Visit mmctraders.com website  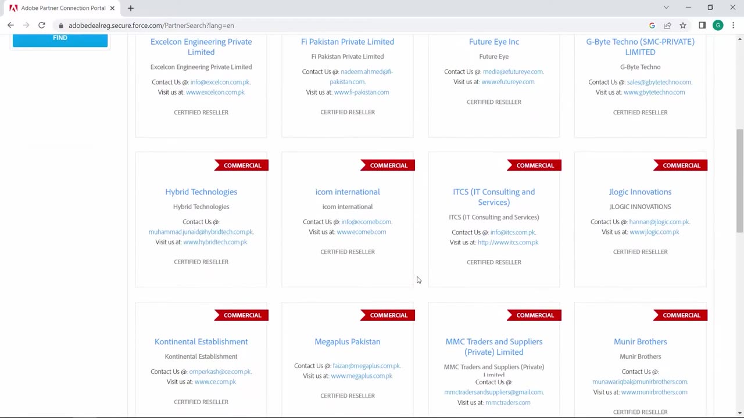point(508,403)
